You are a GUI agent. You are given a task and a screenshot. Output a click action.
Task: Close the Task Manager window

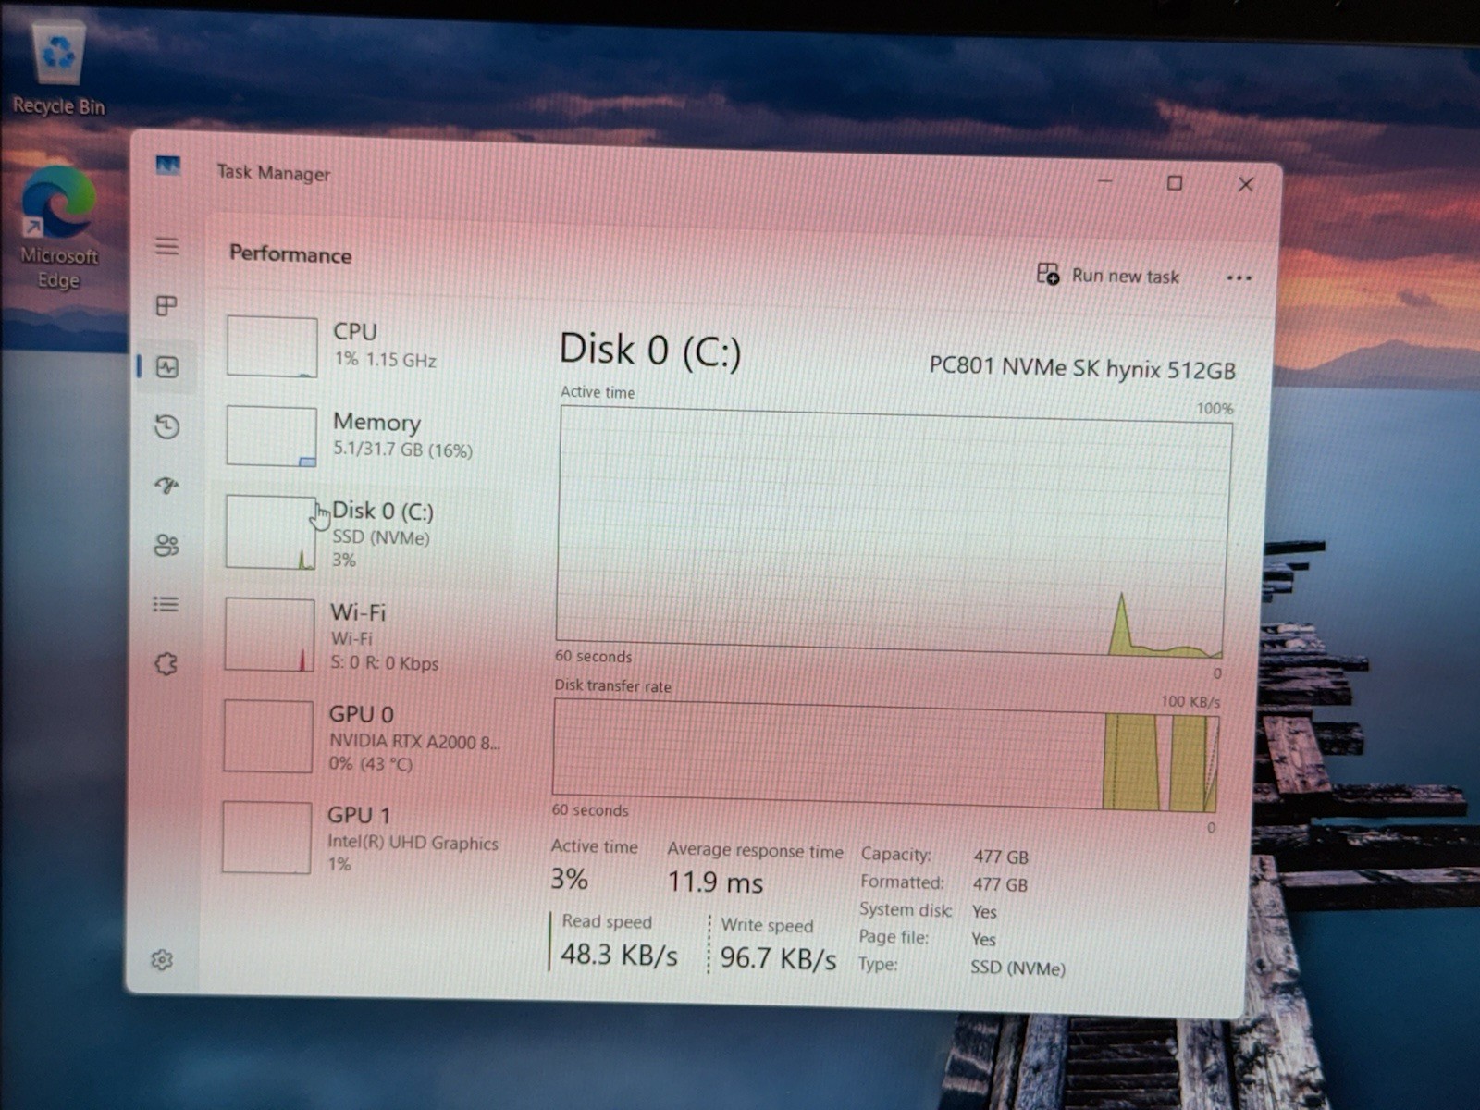pos(1245,185)
